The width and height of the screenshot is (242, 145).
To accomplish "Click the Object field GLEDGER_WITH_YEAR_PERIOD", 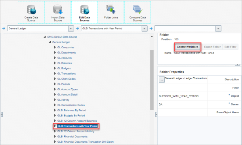I will pos(179,96).
